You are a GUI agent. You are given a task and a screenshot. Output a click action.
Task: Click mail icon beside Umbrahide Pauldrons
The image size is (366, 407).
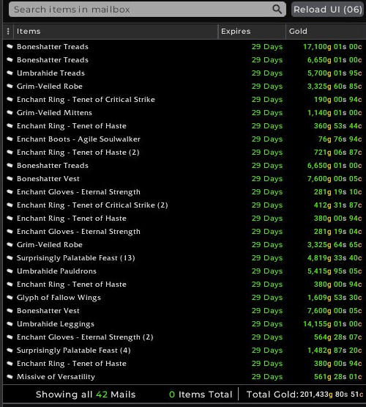click(x=10, y=271)
